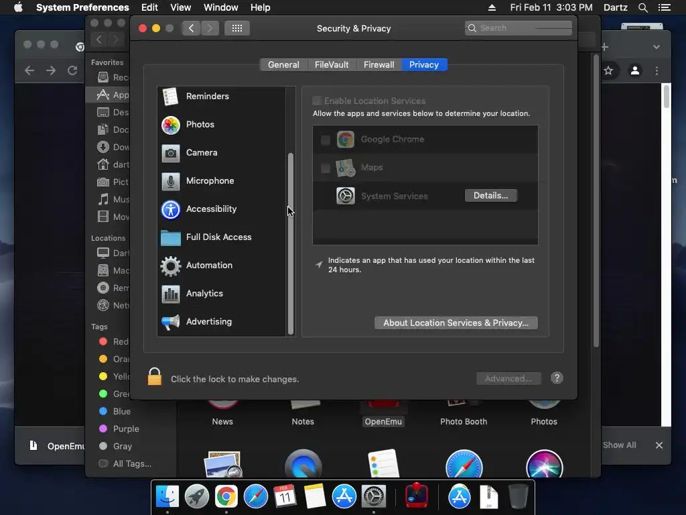
Task: Open Notification Center in menu bar
Action: point(664,7)
